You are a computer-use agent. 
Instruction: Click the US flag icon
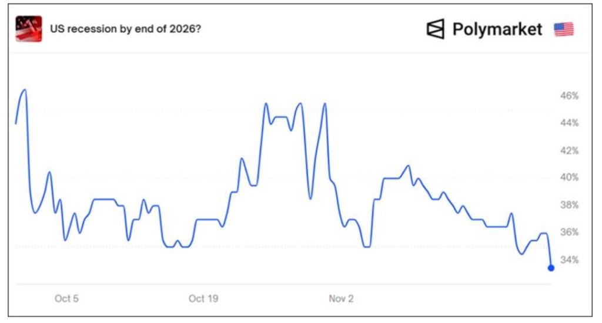click(563, 29)
